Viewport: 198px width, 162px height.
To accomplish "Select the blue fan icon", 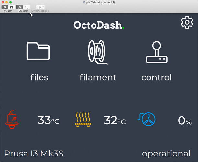I will [147, 119].
